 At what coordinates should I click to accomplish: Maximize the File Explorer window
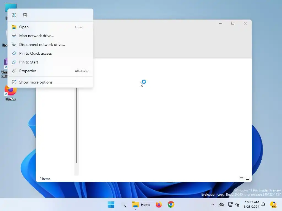233,24
